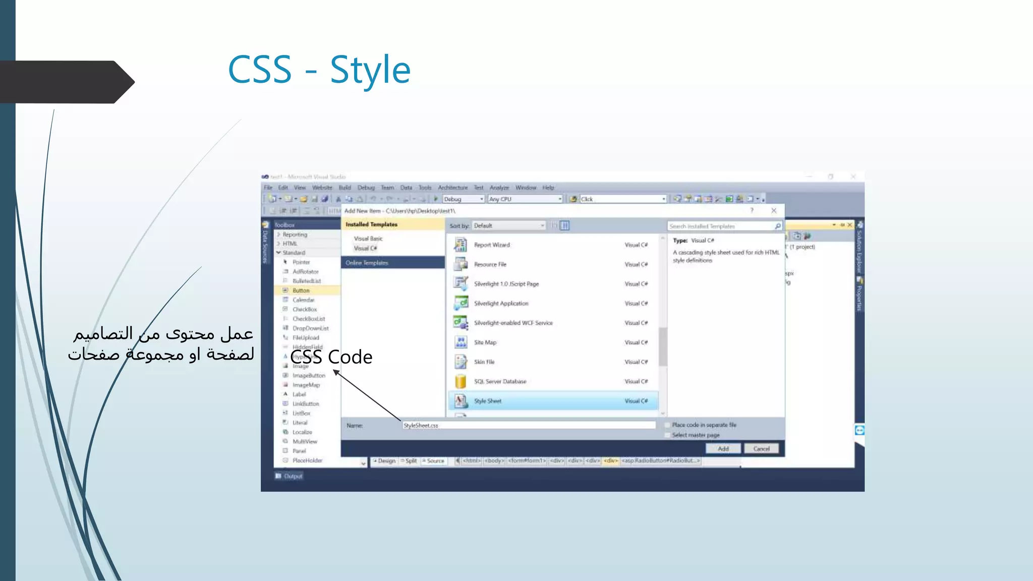Image resolution: width=1033 pixels, height=581 pixels.
Task: Click the Add button
Action: click(723, 449)
